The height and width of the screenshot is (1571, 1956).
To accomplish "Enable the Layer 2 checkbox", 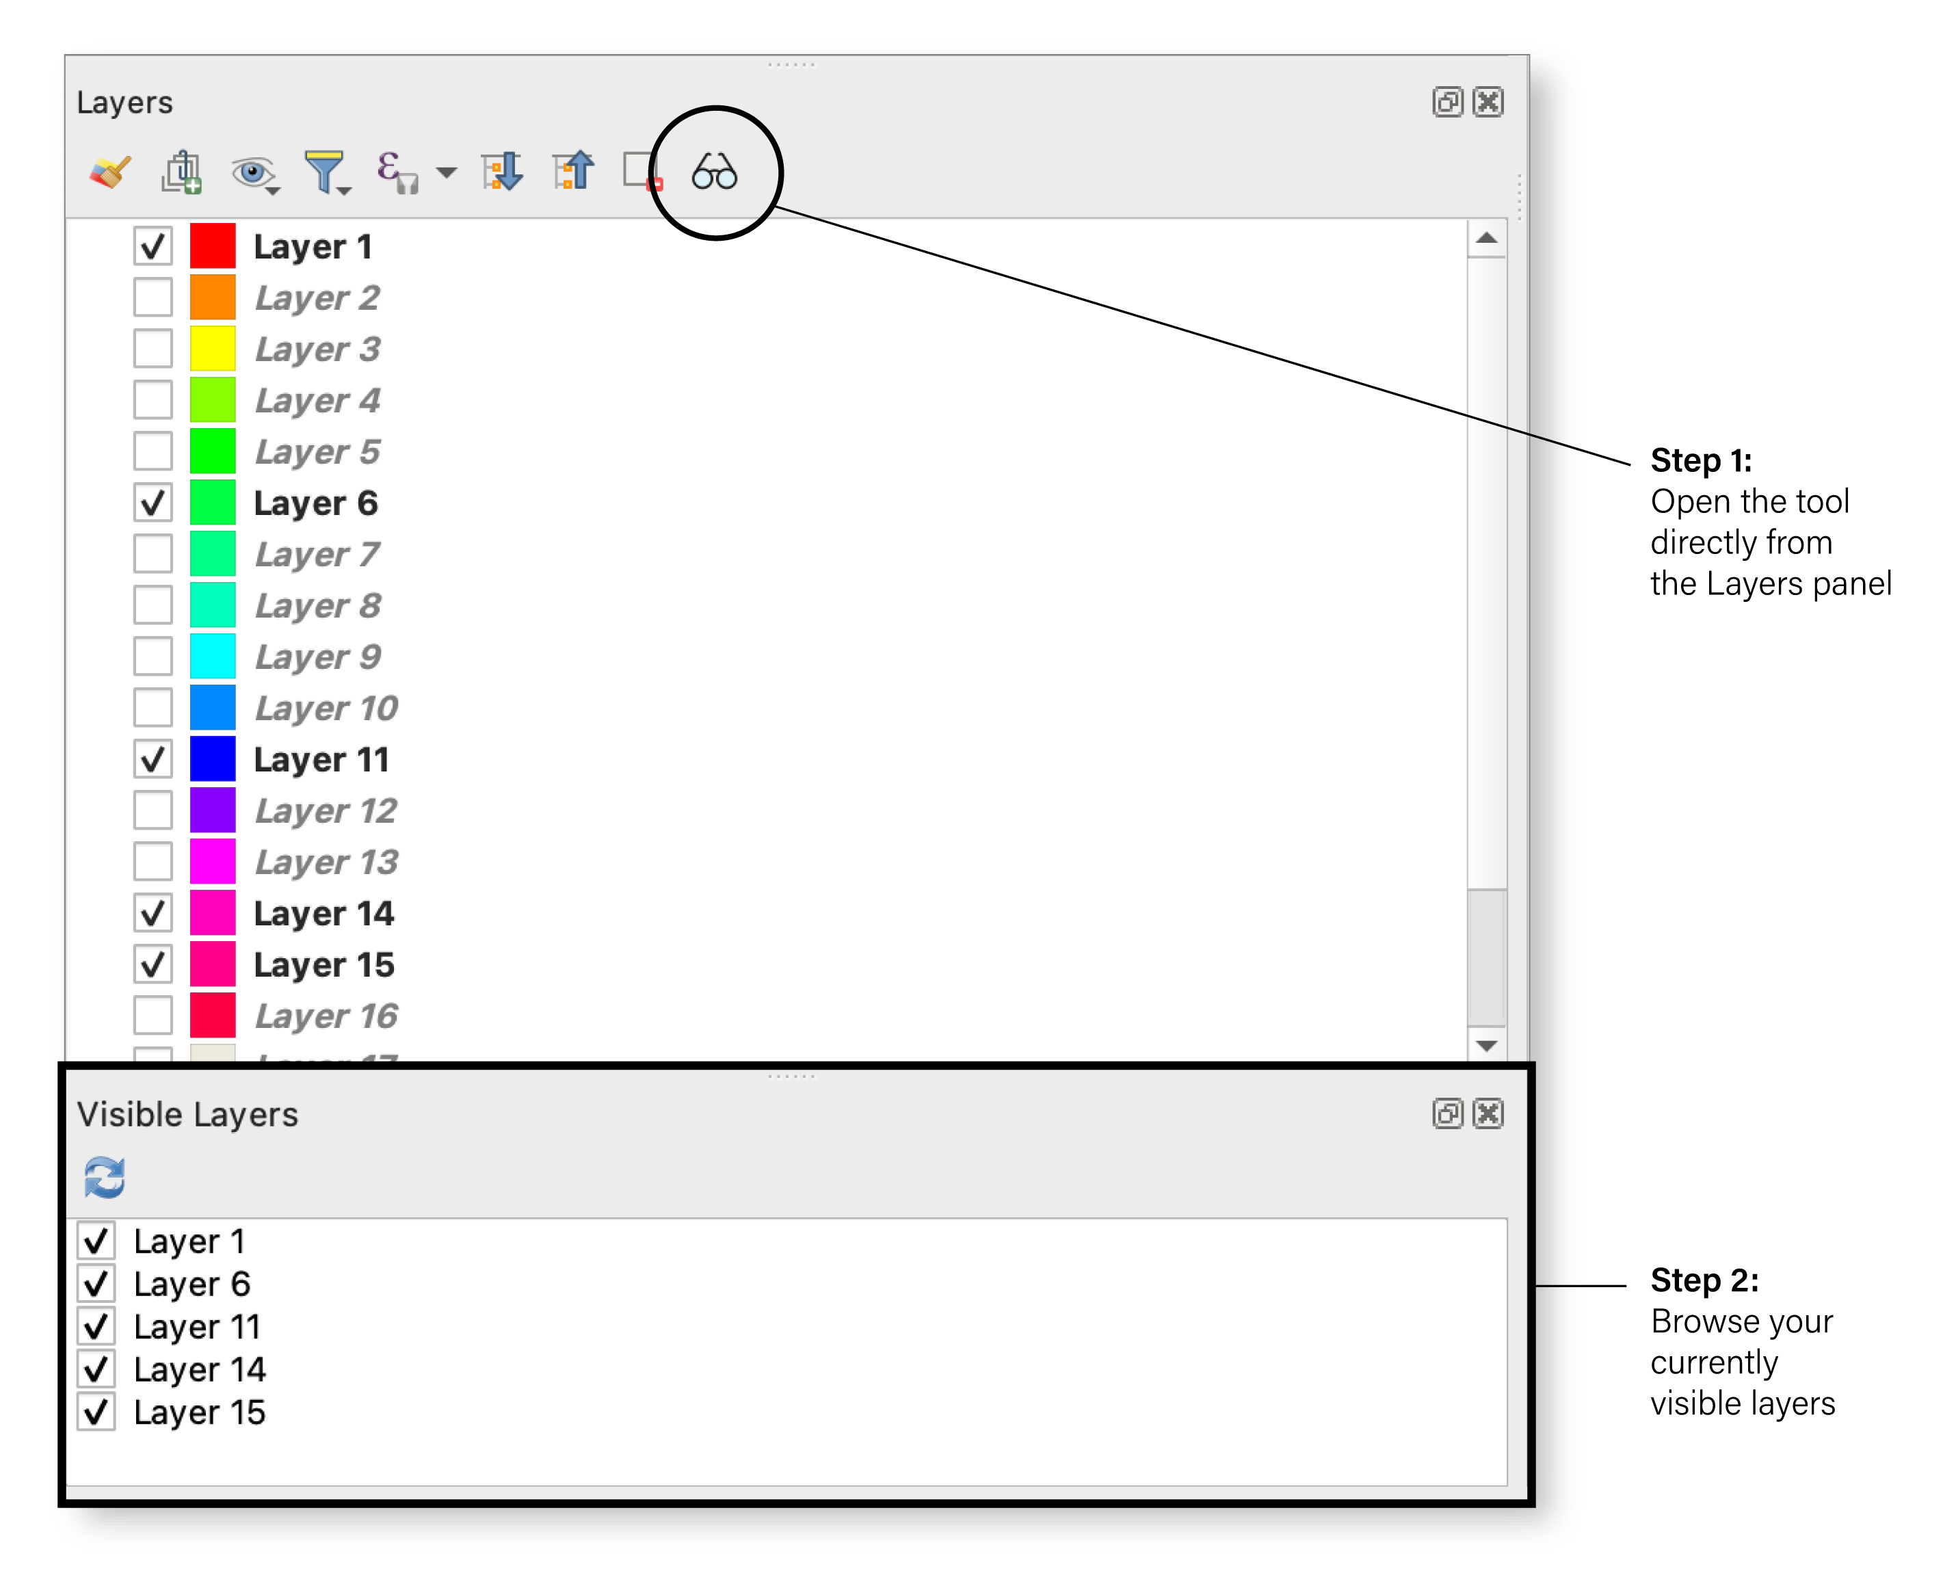I will click(153, 297).
